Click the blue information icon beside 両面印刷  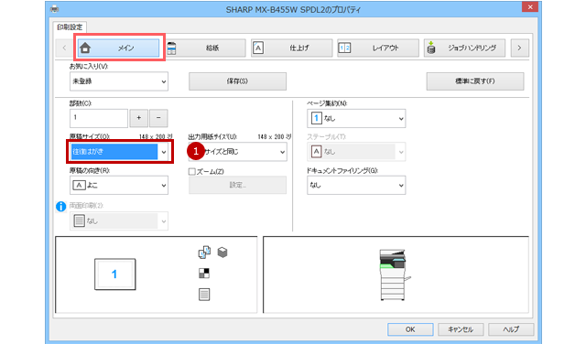click(61, 206)
